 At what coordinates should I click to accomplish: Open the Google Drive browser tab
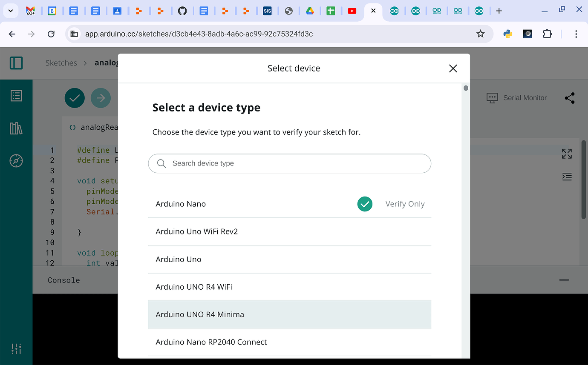pyautogui.click(x=310, y=11)
